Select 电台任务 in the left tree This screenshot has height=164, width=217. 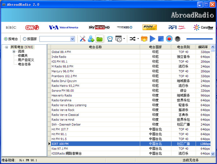[x=24, y=65]
